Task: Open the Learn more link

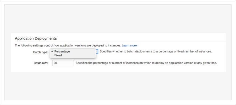Action: pyautogui.click(x=130, y=45)
